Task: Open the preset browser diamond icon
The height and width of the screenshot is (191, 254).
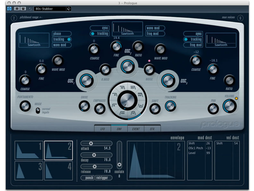Action: pos(69,9)
